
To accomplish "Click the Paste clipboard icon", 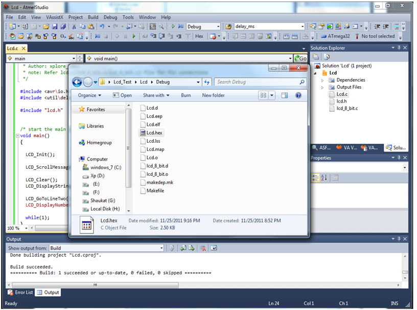I will [x=91, y=27].
